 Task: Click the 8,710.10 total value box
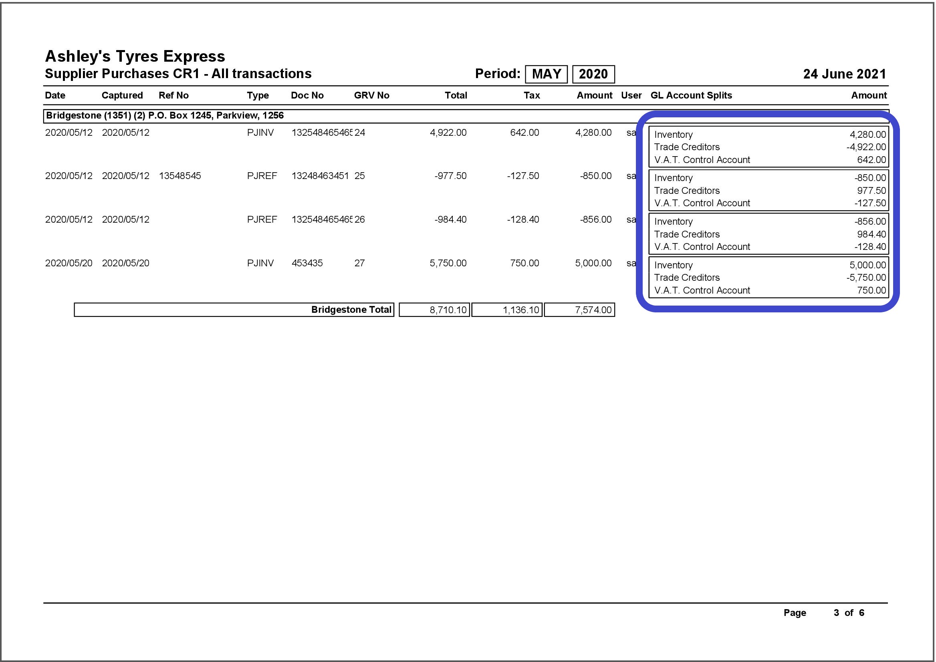[x=434, y=310]
